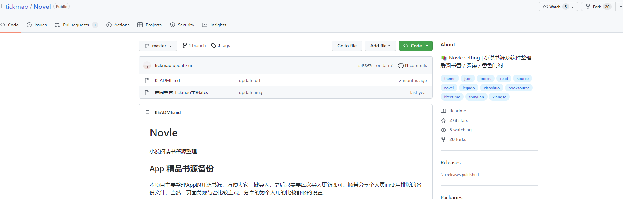Click the tag icon next to 0 tags
Viewport: 623px width, 199px height.
click(x=214, y=46)
